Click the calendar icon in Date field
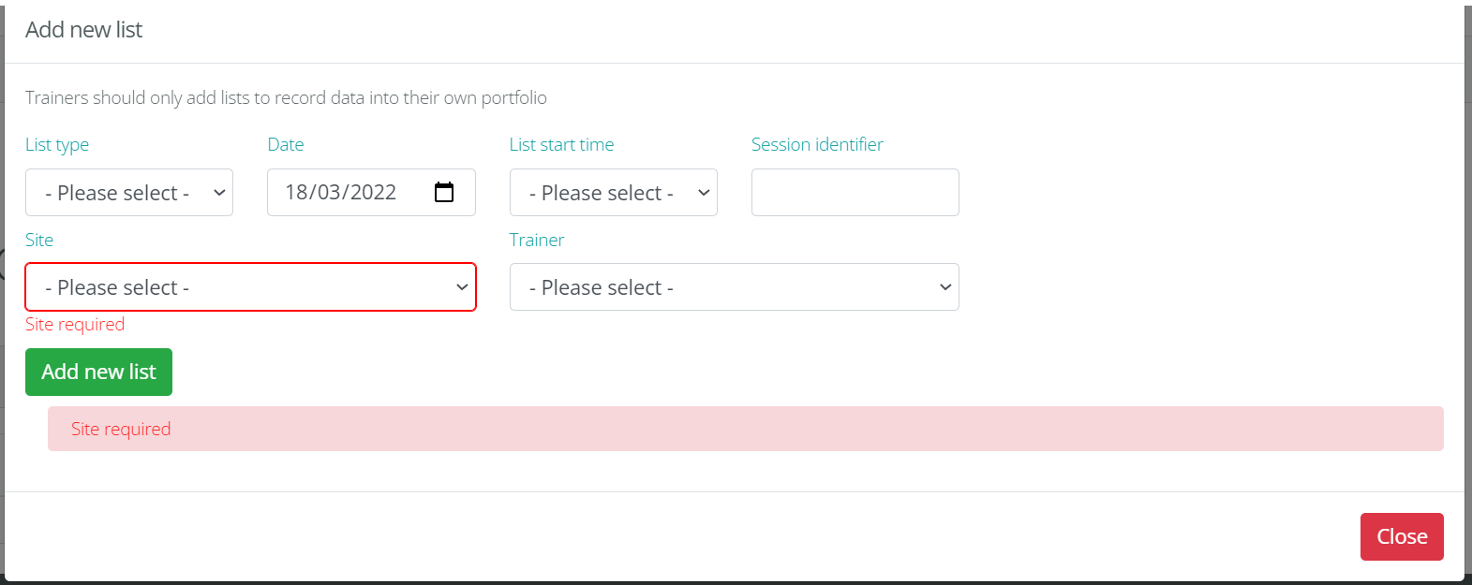1472x585 pixels. [x=444, y=192]
